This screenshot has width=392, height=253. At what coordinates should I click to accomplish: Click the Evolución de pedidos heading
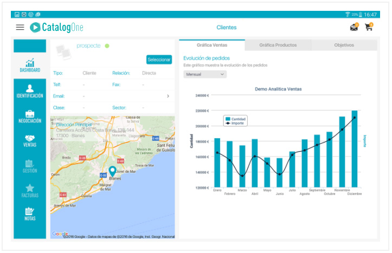(207, 58)
